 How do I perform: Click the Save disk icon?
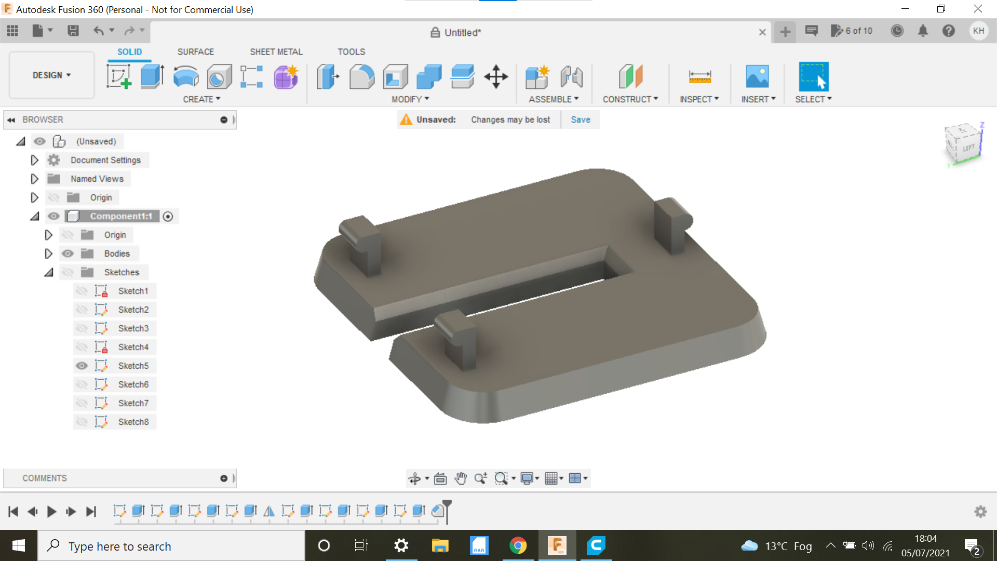pyautogui.click(x=73, y=31)
